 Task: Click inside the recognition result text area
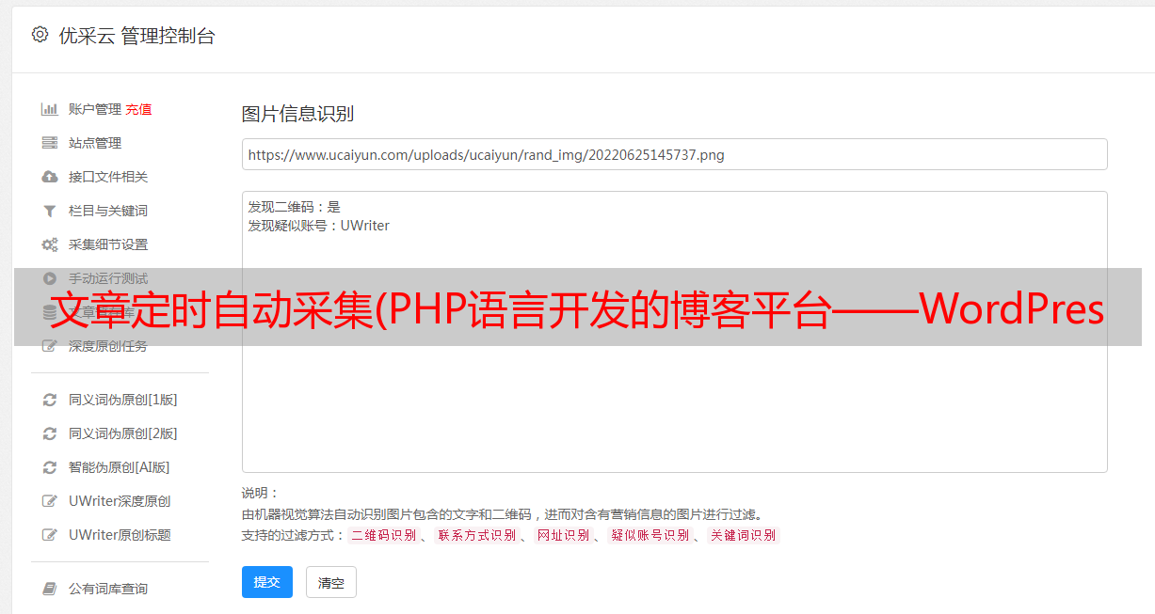[x=674, y=332]
